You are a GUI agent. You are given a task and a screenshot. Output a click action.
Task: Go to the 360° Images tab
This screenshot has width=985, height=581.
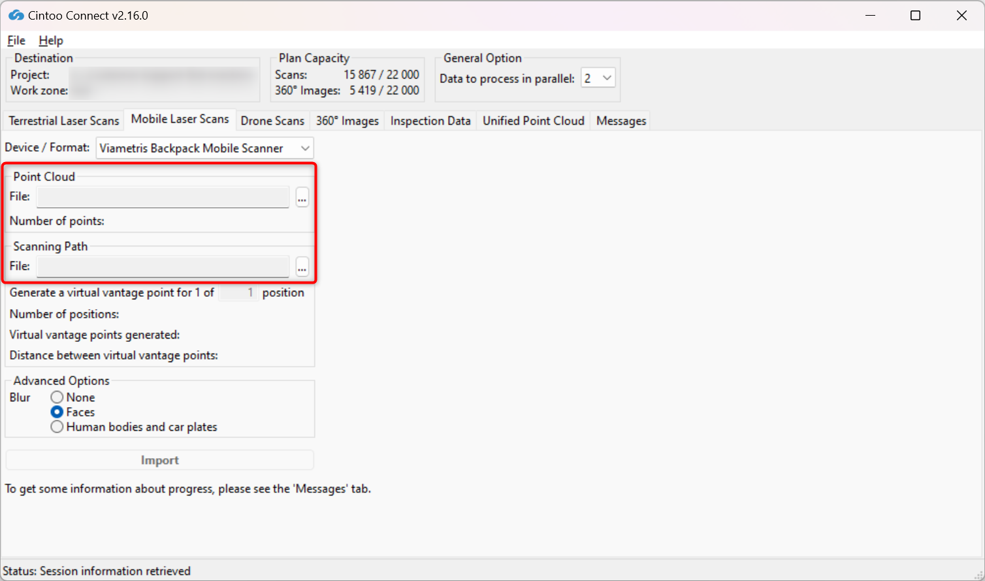pyautogui.click(x=347, y=121)
